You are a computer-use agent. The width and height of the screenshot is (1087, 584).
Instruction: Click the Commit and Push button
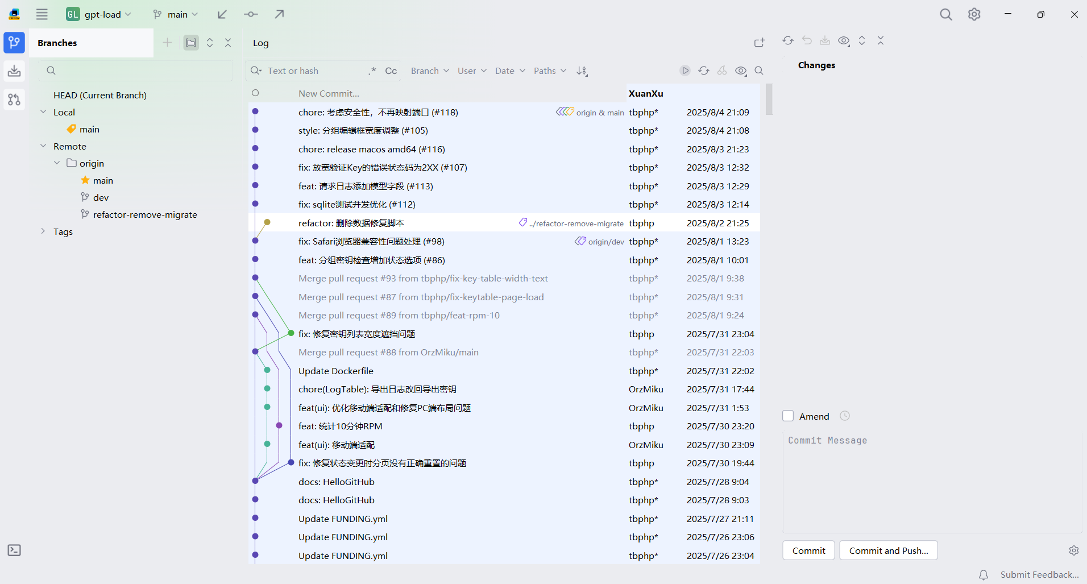click(888, 550)
